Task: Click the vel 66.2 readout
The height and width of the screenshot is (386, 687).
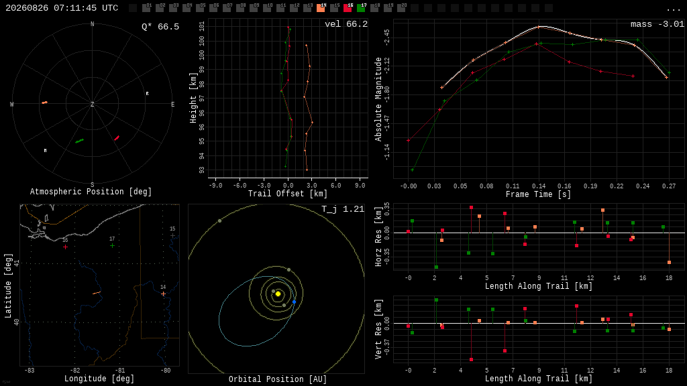Action: tap(346, 24)
